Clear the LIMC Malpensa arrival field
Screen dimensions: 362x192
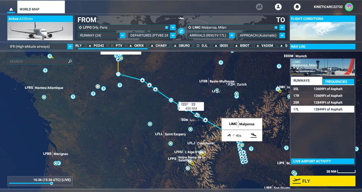tap(276, 27)
